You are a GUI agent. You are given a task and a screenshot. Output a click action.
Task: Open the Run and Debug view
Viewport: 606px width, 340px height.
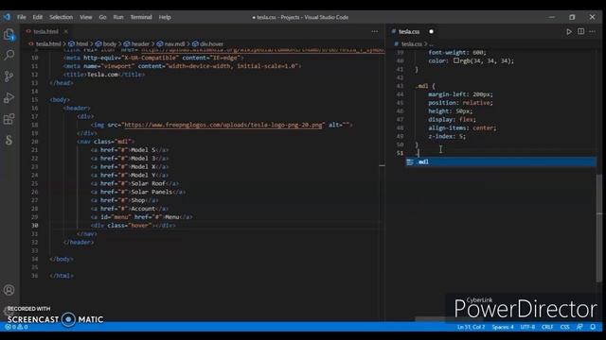[x=9, y=97]
